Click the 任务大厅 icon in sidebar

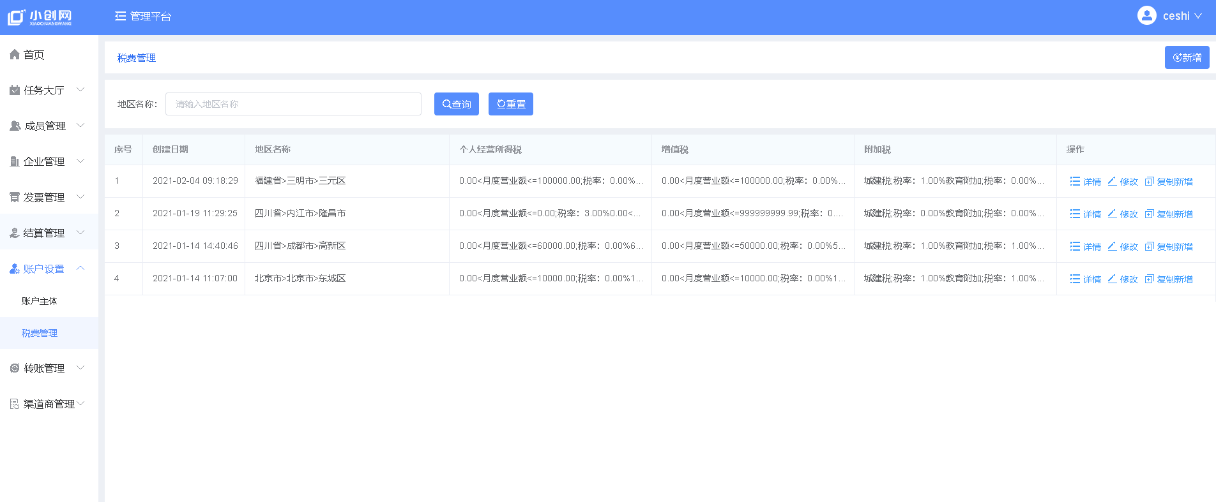click(15, 91)
